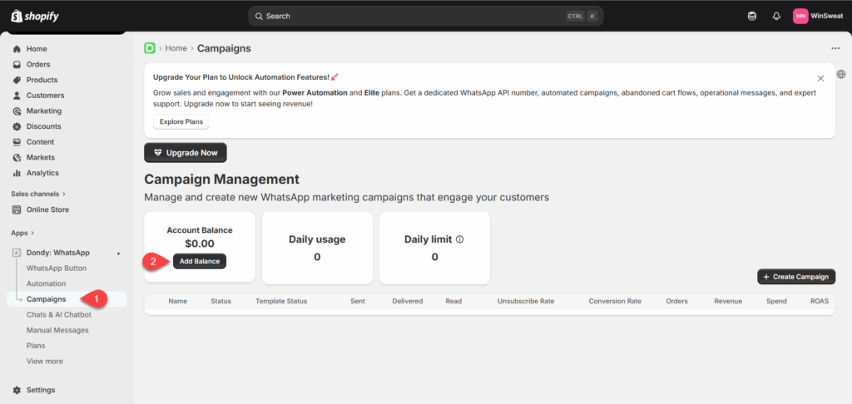This screenshot has height=404, width=852.
Task: Click the Add Balance button
Action: 200,261
